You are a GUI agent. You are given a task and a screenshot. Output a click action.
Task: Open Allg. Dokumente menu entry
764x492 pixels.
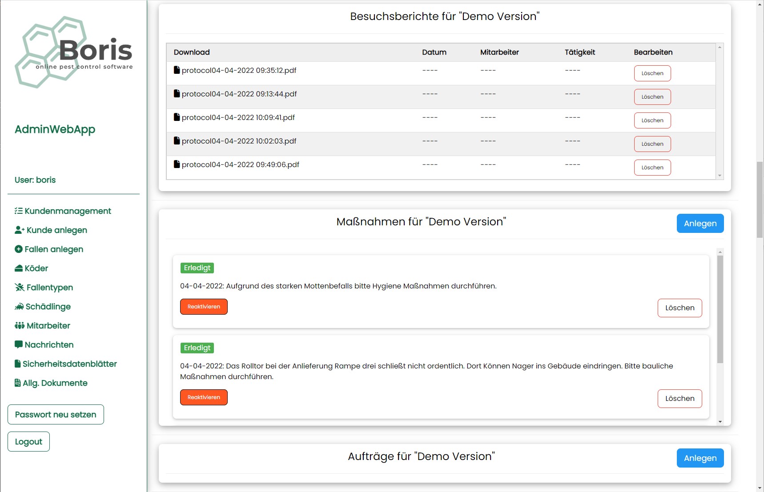[55, 383]
